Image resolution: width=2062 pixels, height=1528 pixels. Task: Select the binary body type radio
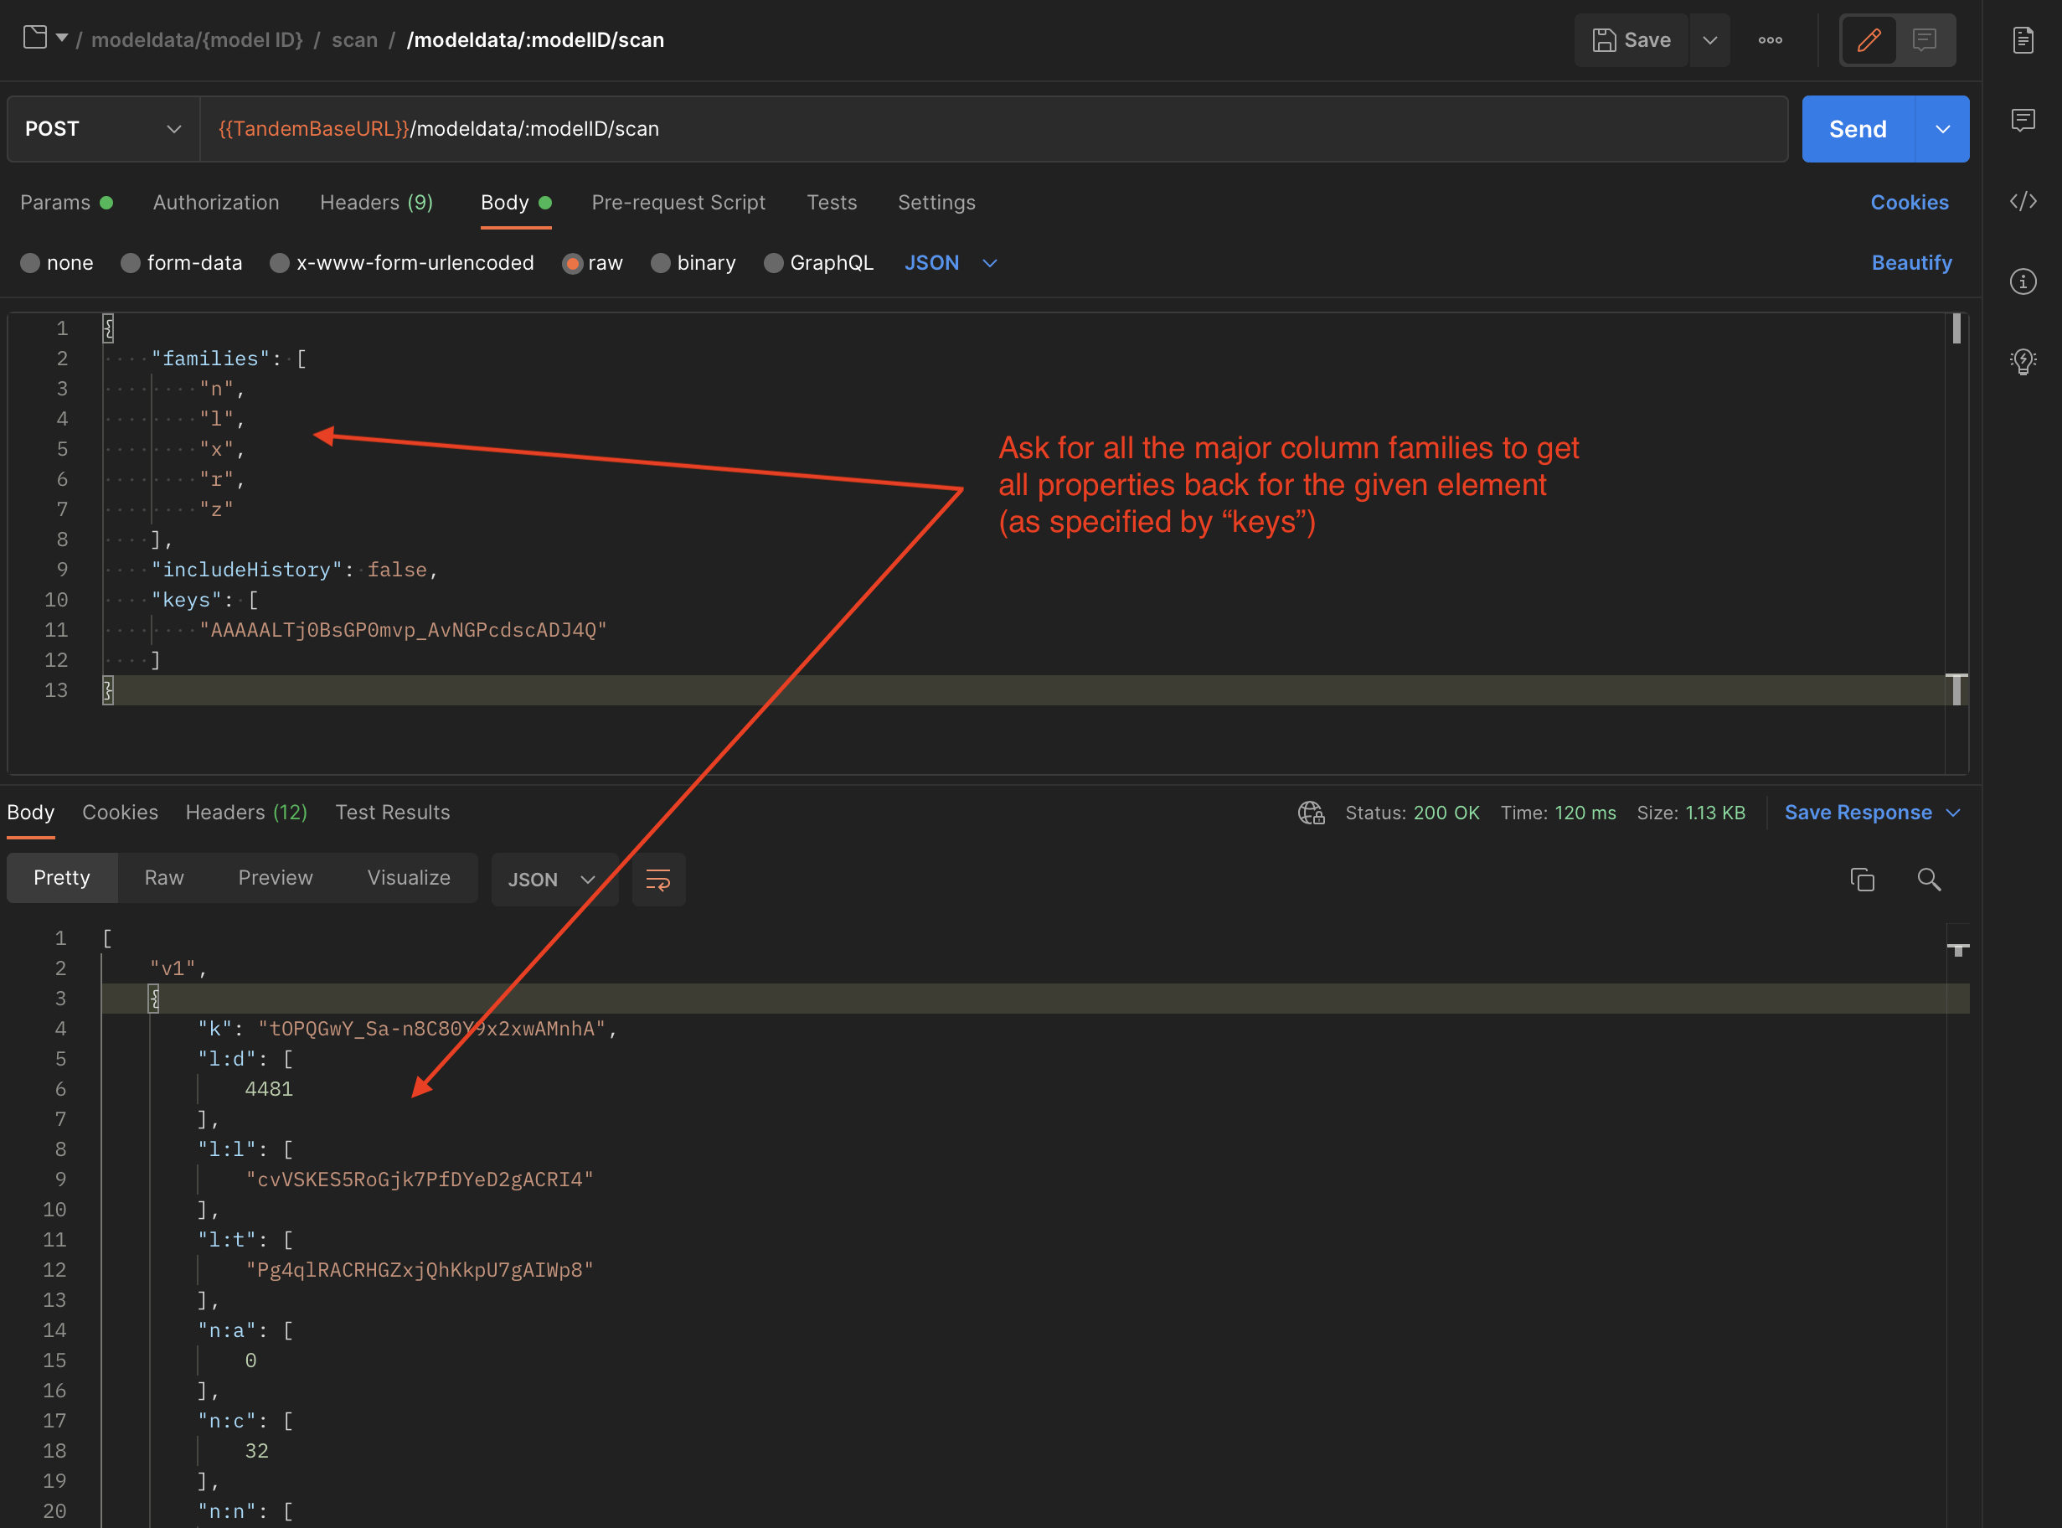pyautogui.click(x=660, y=263)
